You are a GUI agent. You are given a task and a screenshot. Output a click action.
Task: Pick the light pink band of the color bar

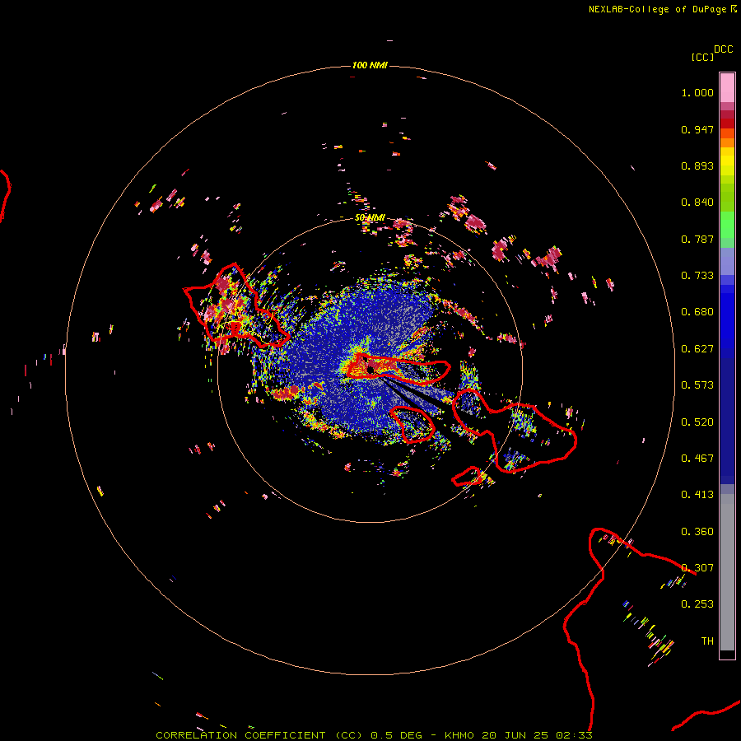point(727,88)
